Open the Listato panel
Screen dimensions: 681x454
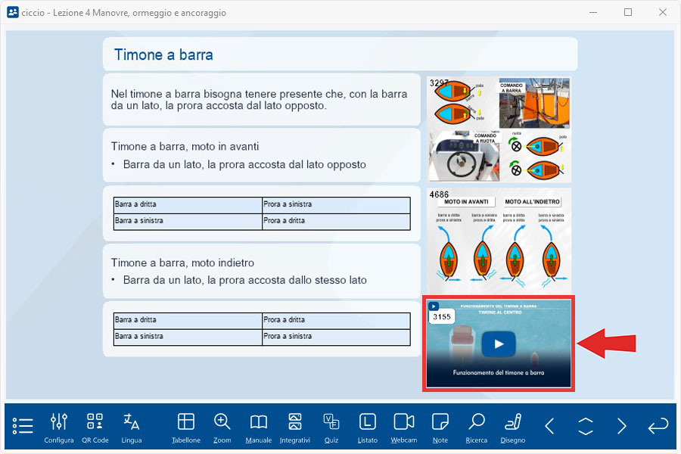[x=368, y=427]
